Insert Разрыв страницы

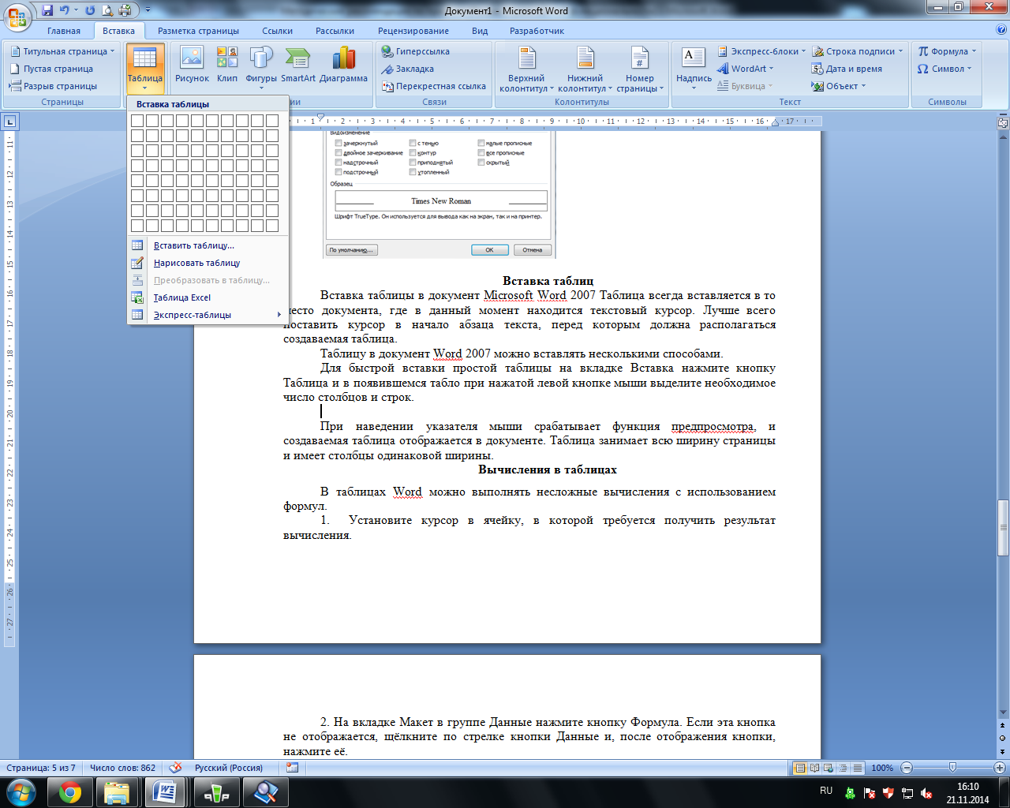point(53,86)
